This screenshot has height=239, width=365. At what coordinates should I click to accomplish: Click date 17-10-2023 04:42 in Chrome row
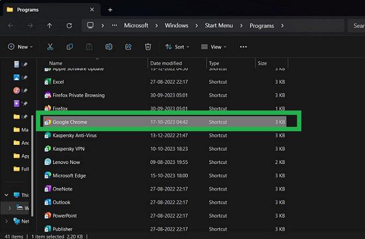169,122
